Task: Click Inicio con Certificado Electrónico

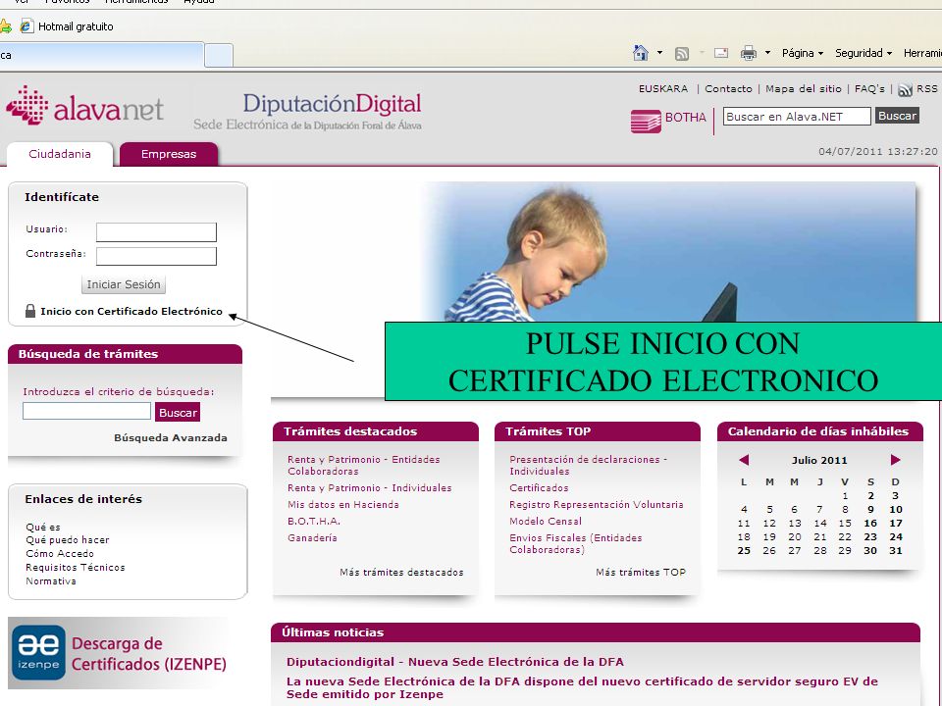Action: 131,311
